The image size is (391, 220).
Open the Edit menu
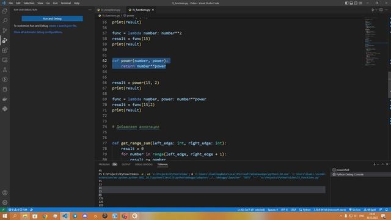tap(18, 3)
